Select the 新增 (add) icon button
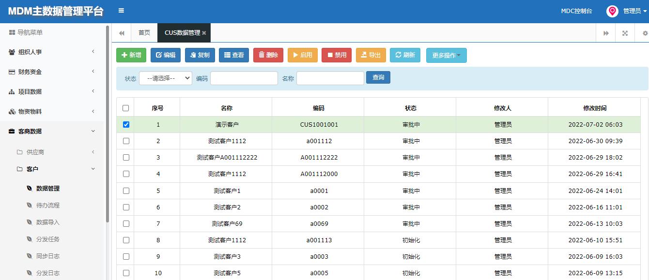This screenshot has width=649, height=280. tap(124, 55)
